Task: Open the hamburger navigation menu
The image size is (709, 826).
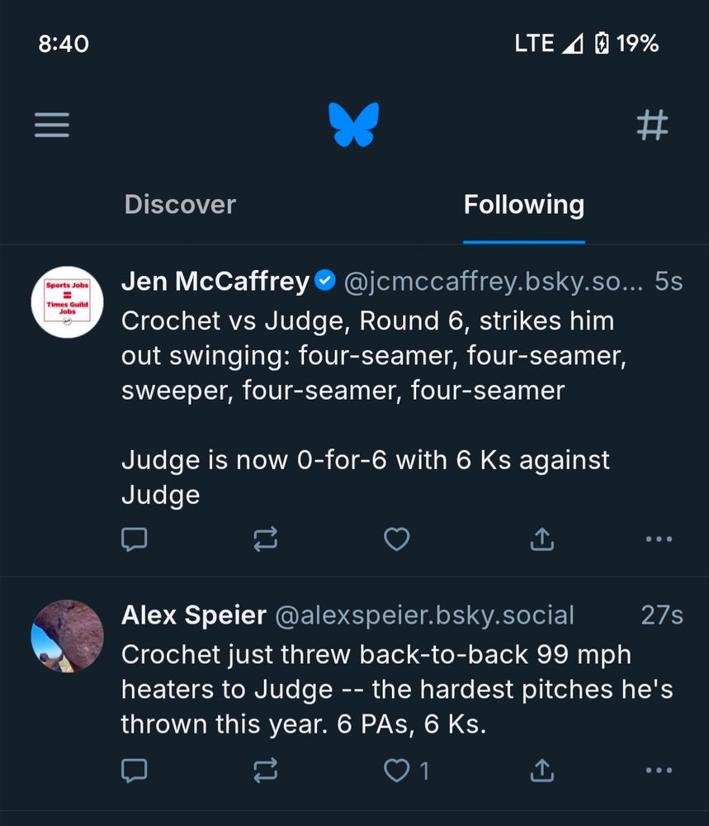Action: [x=52, y=126]
